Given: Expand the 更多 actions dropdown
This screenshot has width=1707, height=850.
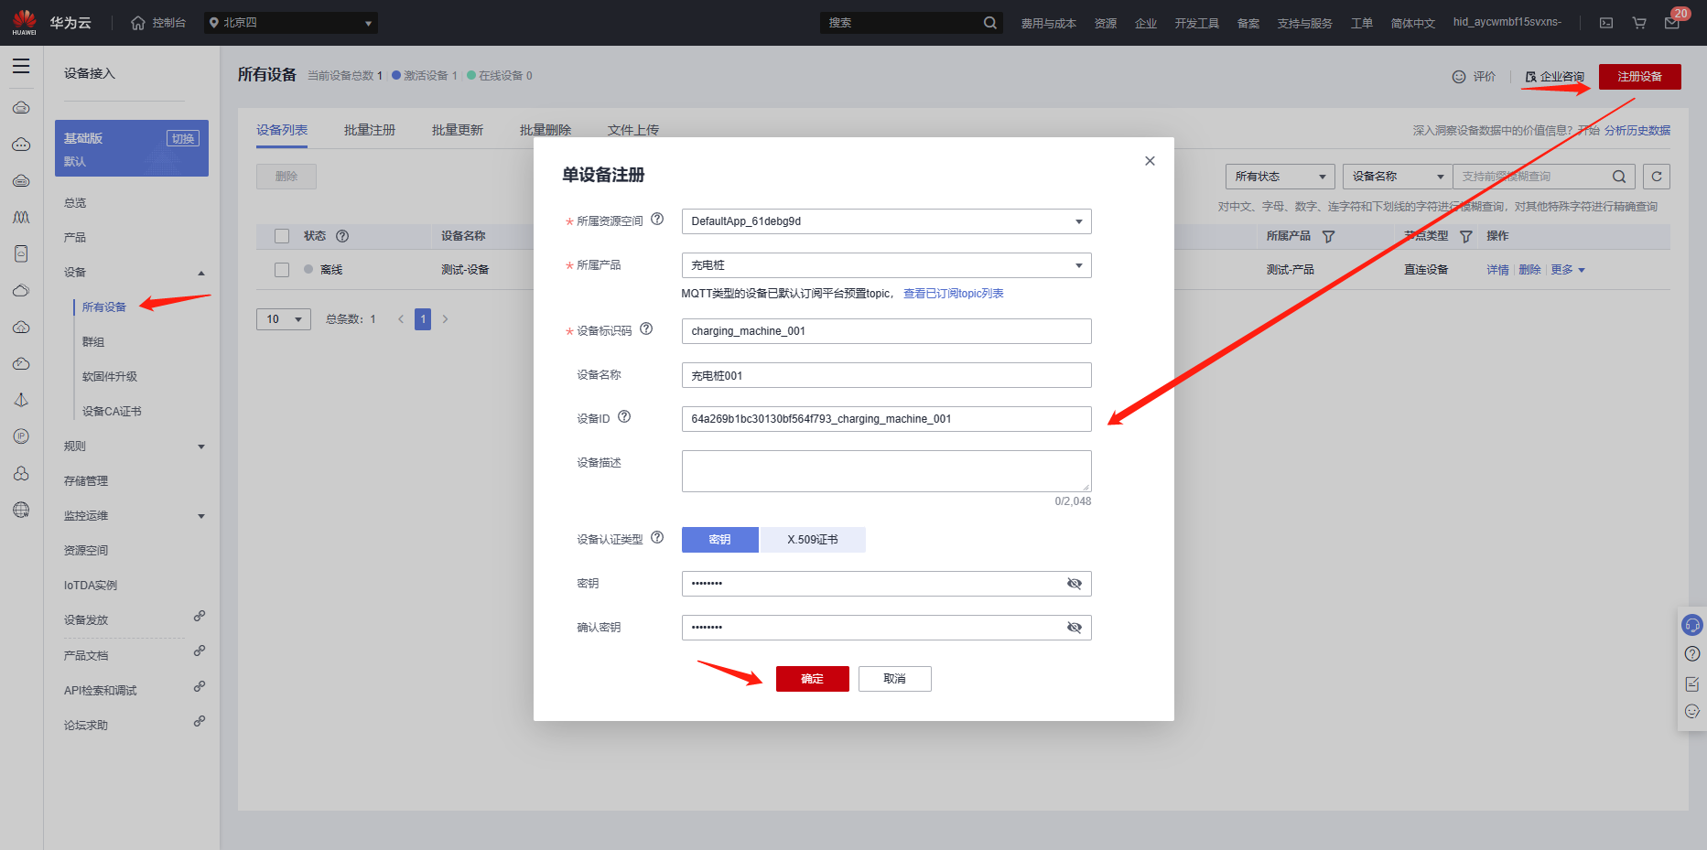Looking at the screenshot, I should coord(1568,270).
